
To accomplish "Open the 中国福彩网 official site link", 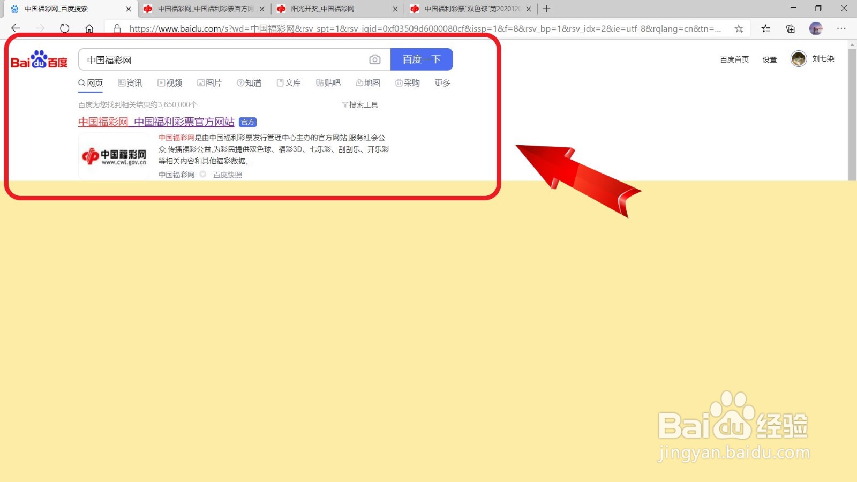I will 156,122.
